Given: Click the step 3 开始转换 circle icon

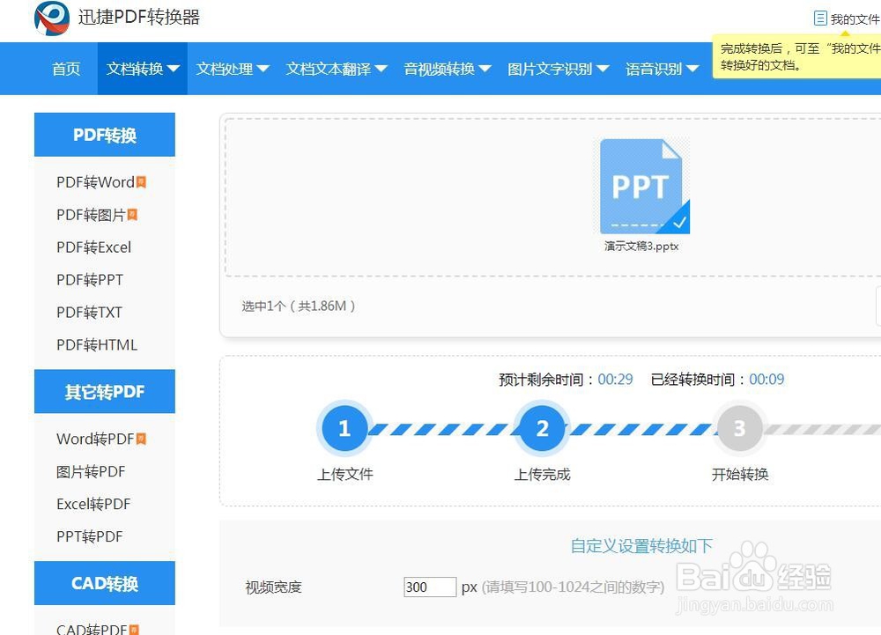Looking at the screenshot, I should click(x=739, y=428).
